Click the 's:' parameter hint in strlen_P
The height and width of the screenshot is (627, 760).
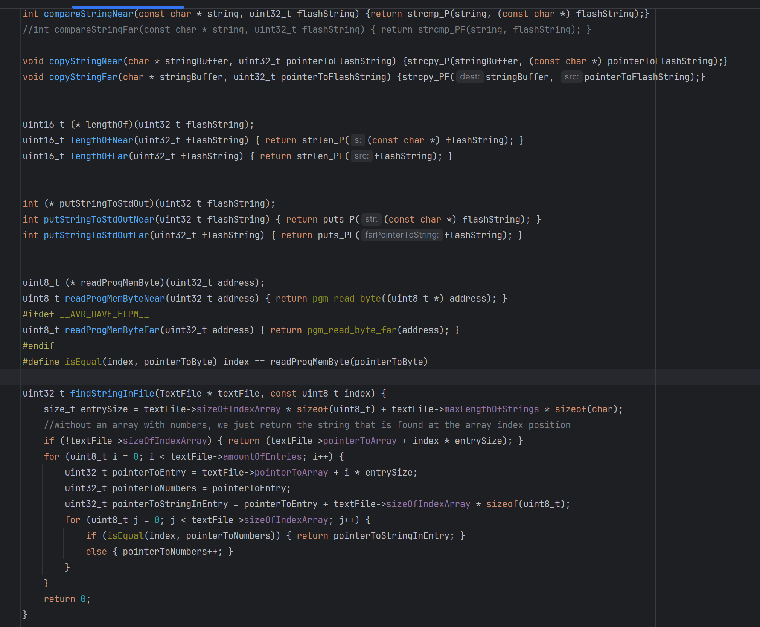coord(358,140)
